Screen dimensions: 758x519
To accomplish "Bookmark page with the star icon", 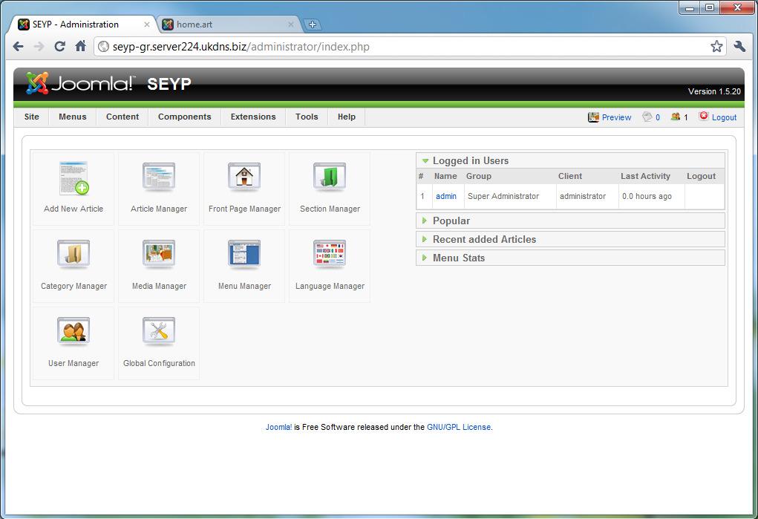I will pos(716,47).
